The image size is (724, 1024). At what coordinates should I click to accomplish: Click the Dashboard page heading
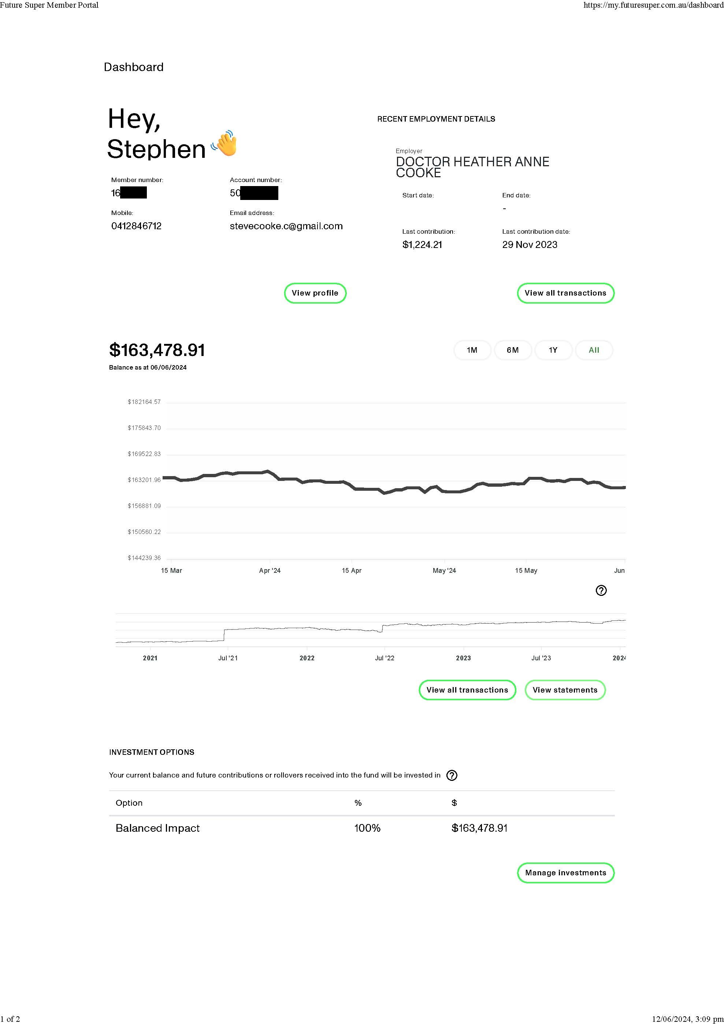coord(133,67)
